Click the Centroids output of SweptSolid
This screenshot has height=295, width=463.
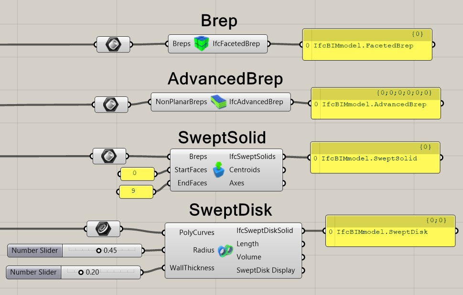(x=245, y=170)
